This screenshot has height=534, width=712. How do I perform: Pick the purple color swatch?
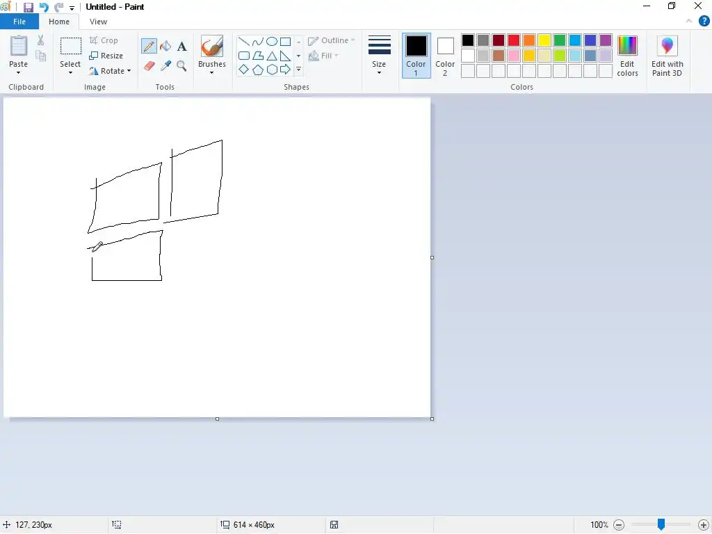tap(606, 40)
